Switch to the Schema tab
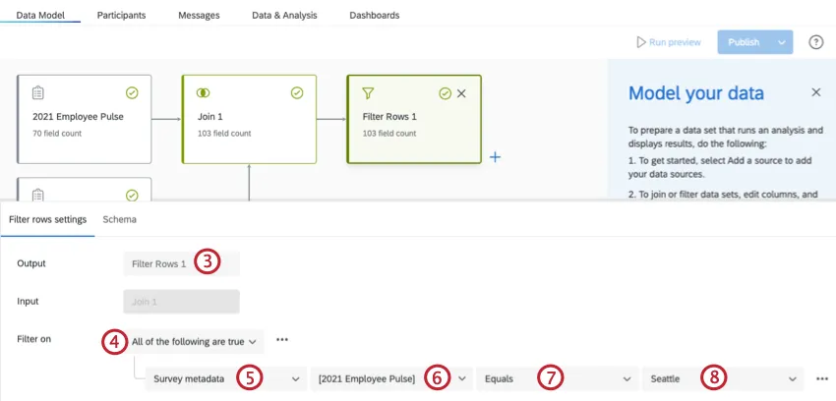836x401 pixels. [119, 219]
